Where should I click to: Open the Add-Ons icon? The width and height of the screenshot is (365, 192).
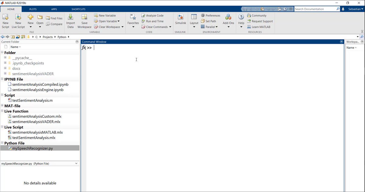[x=228, y=21]
